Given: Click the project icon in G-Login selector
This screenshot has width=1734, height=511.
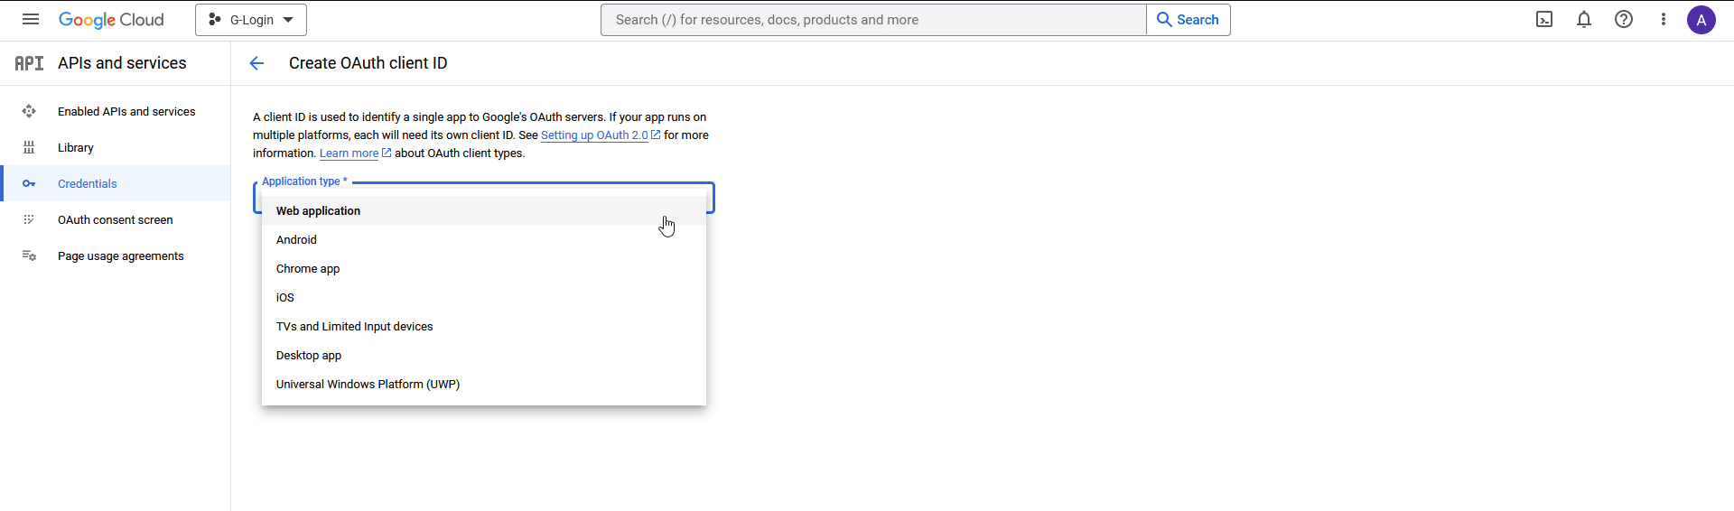Looking at the screenshot, I should coord(215,19).
